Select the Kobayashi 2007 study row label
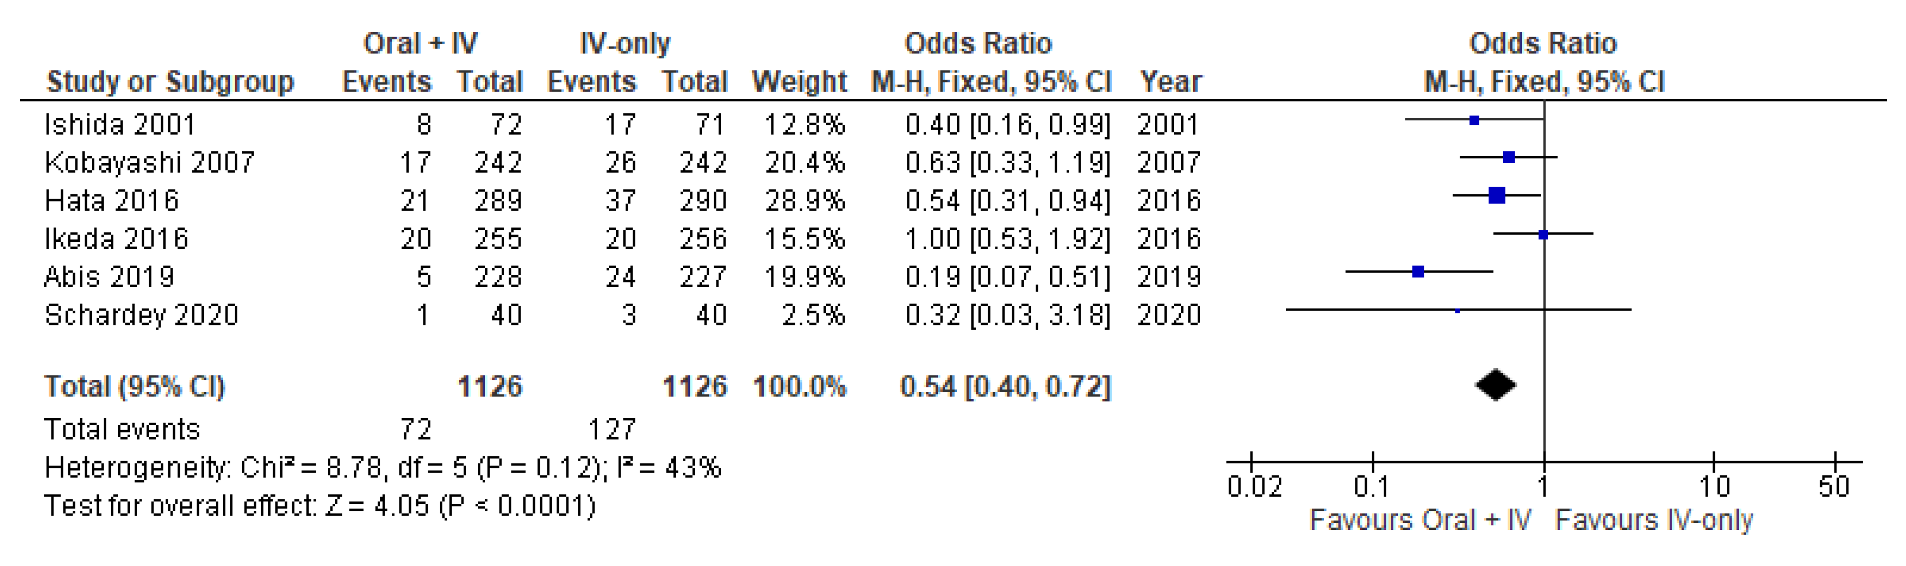Screen dimensions: 1906x566 click(150, 163)
